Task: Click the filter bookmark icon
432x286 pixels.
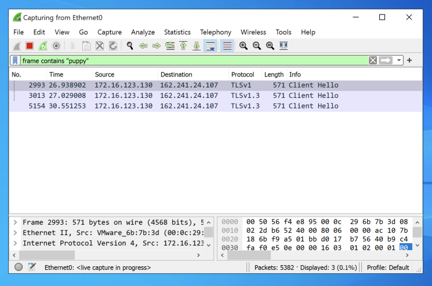Action: 16,60
